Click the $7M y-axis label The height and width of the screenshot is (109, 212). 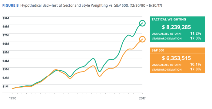coord(6,35)
